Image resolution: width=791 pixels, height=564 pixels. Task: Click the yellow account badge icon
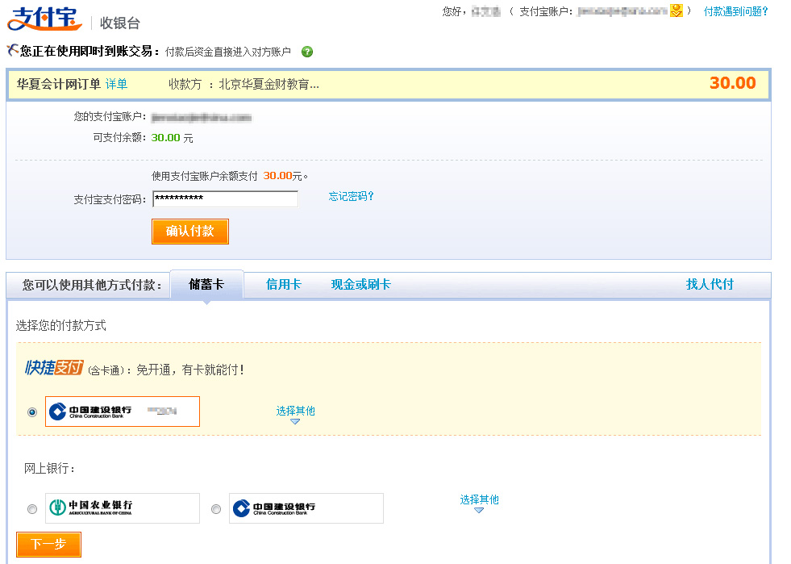point(676,10)
